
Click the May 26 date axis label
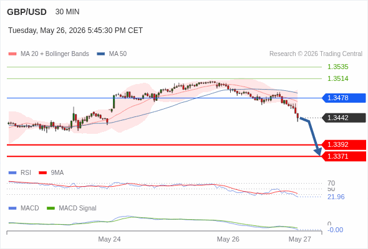pos(228,239)
